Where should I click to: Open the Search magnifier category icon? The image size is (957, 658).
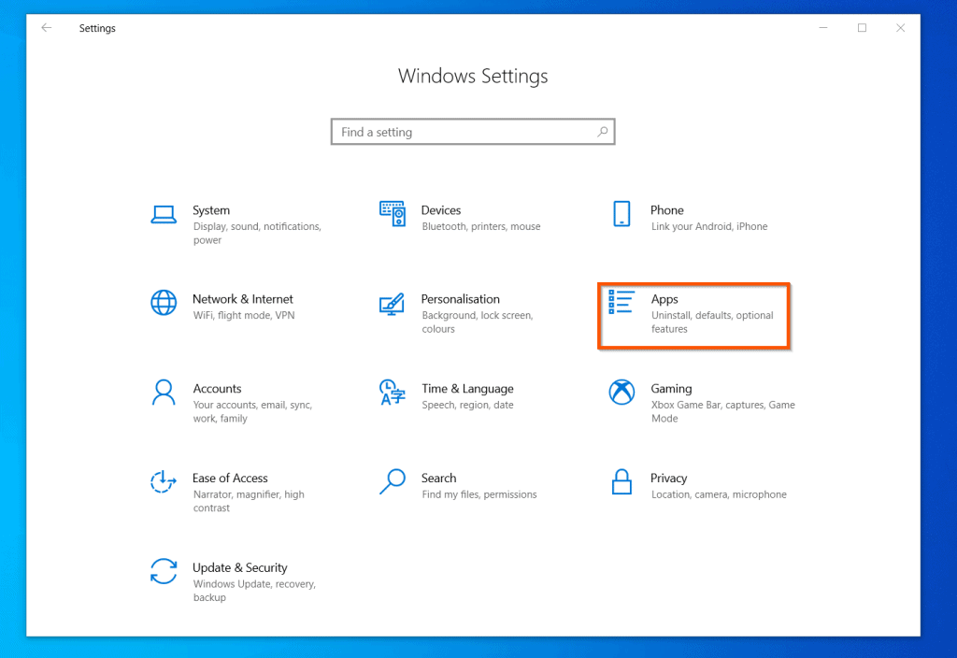point(393,481)
